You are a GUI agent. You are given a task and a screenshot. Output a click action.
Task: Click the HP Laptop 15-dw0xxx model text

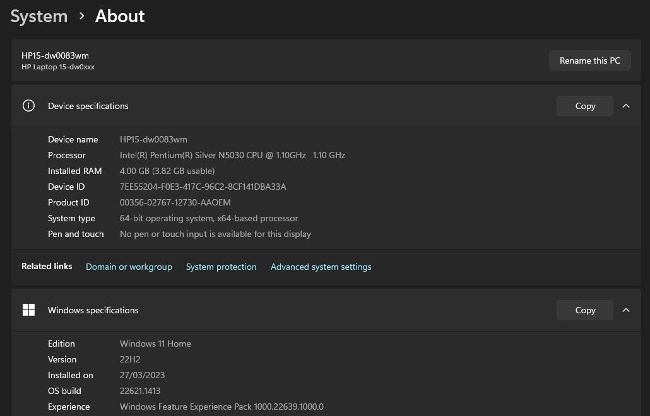58,67
